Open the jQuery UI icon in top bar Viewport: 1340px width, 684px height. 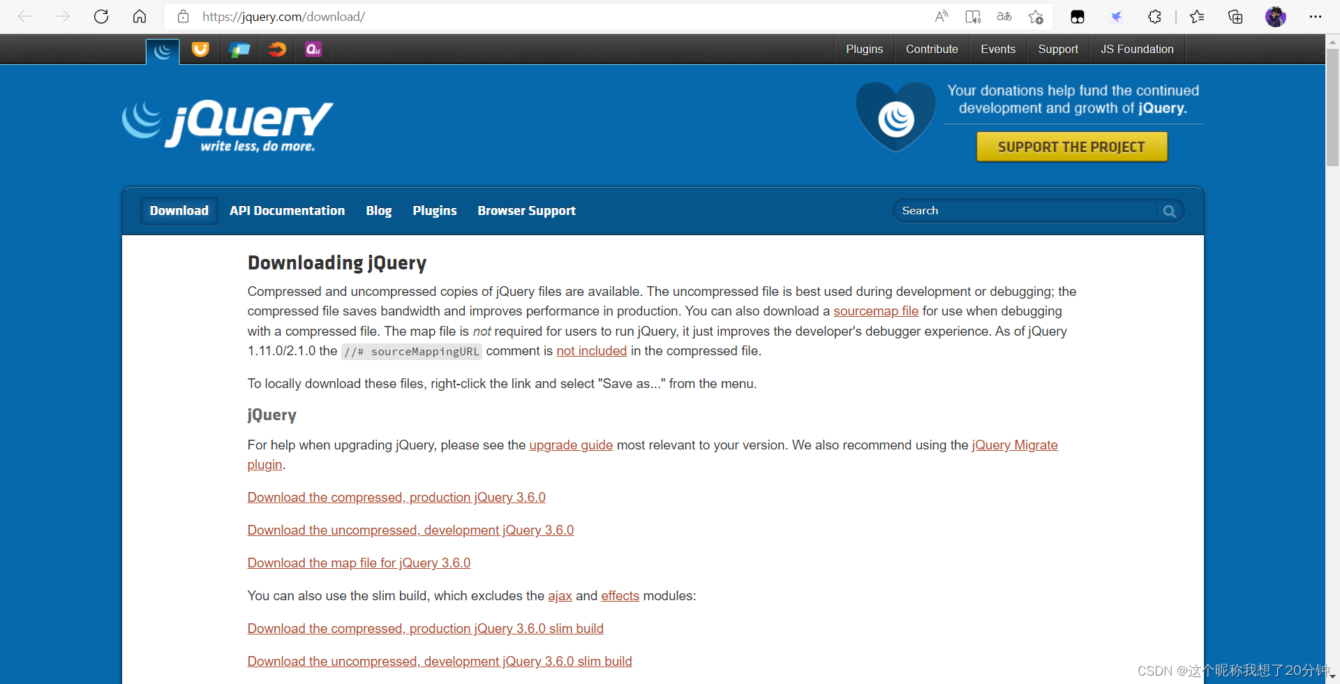click(200, 49)
